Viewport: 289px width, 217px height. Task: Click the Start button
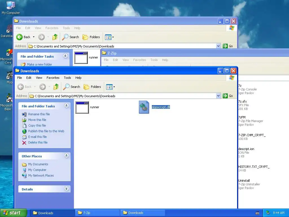pyautogui.click(x=13, y=213)
